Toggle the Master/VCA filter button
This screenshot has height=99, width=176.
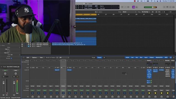pyautogui.click(x=159, y=57)
